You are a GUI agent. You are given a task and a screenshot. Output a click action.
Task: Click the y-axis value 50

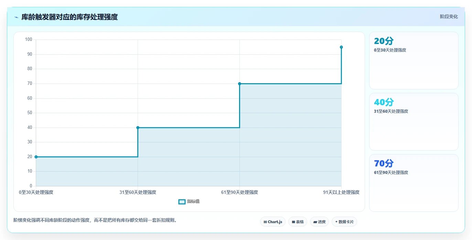(x=30, y=113)
